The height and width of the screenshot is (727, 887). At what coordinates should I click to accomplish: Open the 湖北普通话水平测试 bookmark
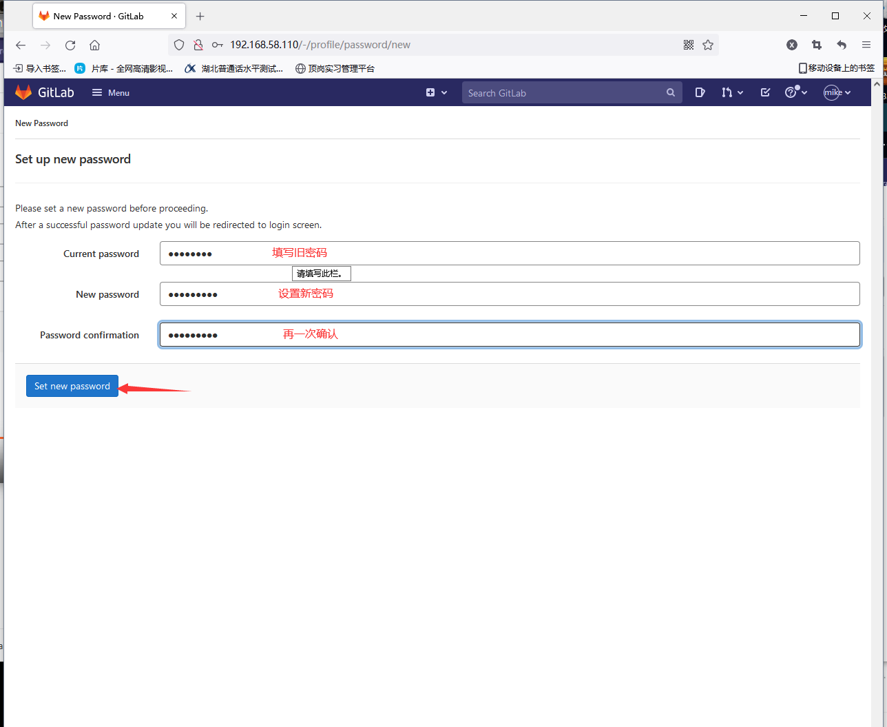coord(233,68)
